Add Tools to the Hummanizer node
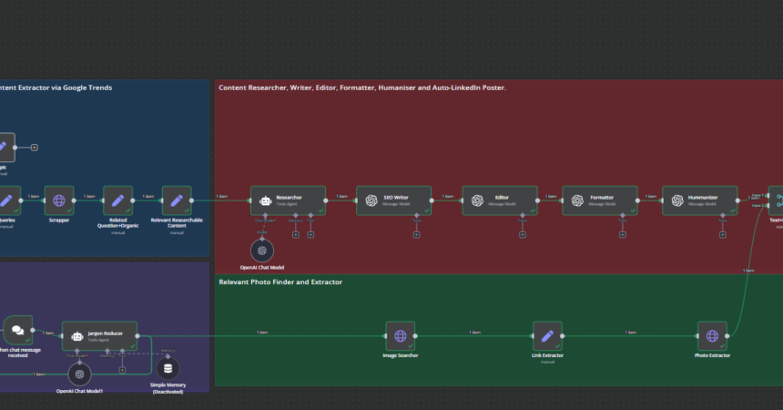Viewport: 783px width, 410px height. [x=722, y=234]
